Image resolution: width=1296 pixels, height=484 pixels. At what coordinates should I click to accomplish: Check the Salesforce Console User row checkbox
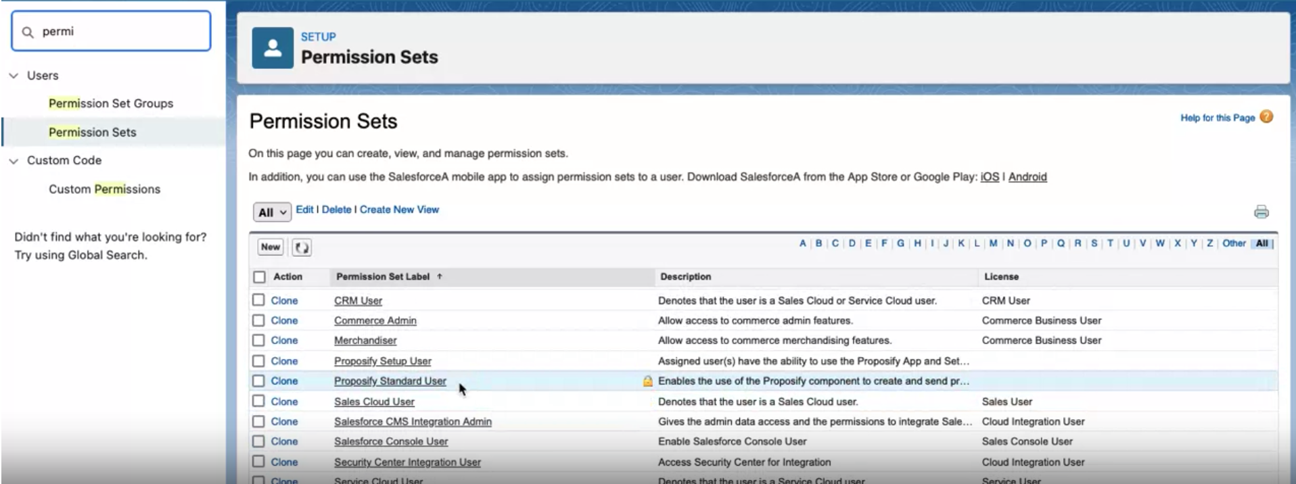[258, 441]
